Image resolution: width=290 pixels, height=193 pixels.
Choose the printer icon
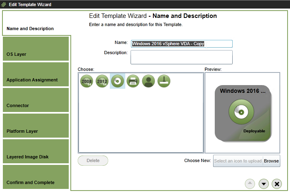tap(133, 81)
